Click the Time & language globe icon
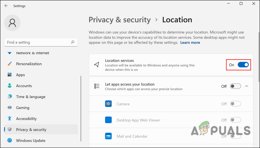This screenshot has width=260, height=148. point(10,96)
